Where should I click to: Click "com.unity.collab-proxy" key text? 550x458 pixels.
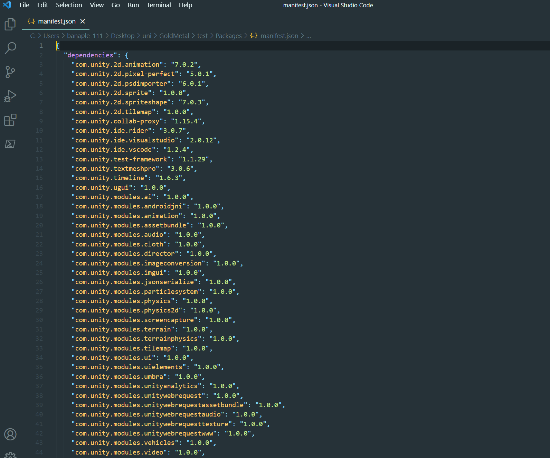coord(117,121)
